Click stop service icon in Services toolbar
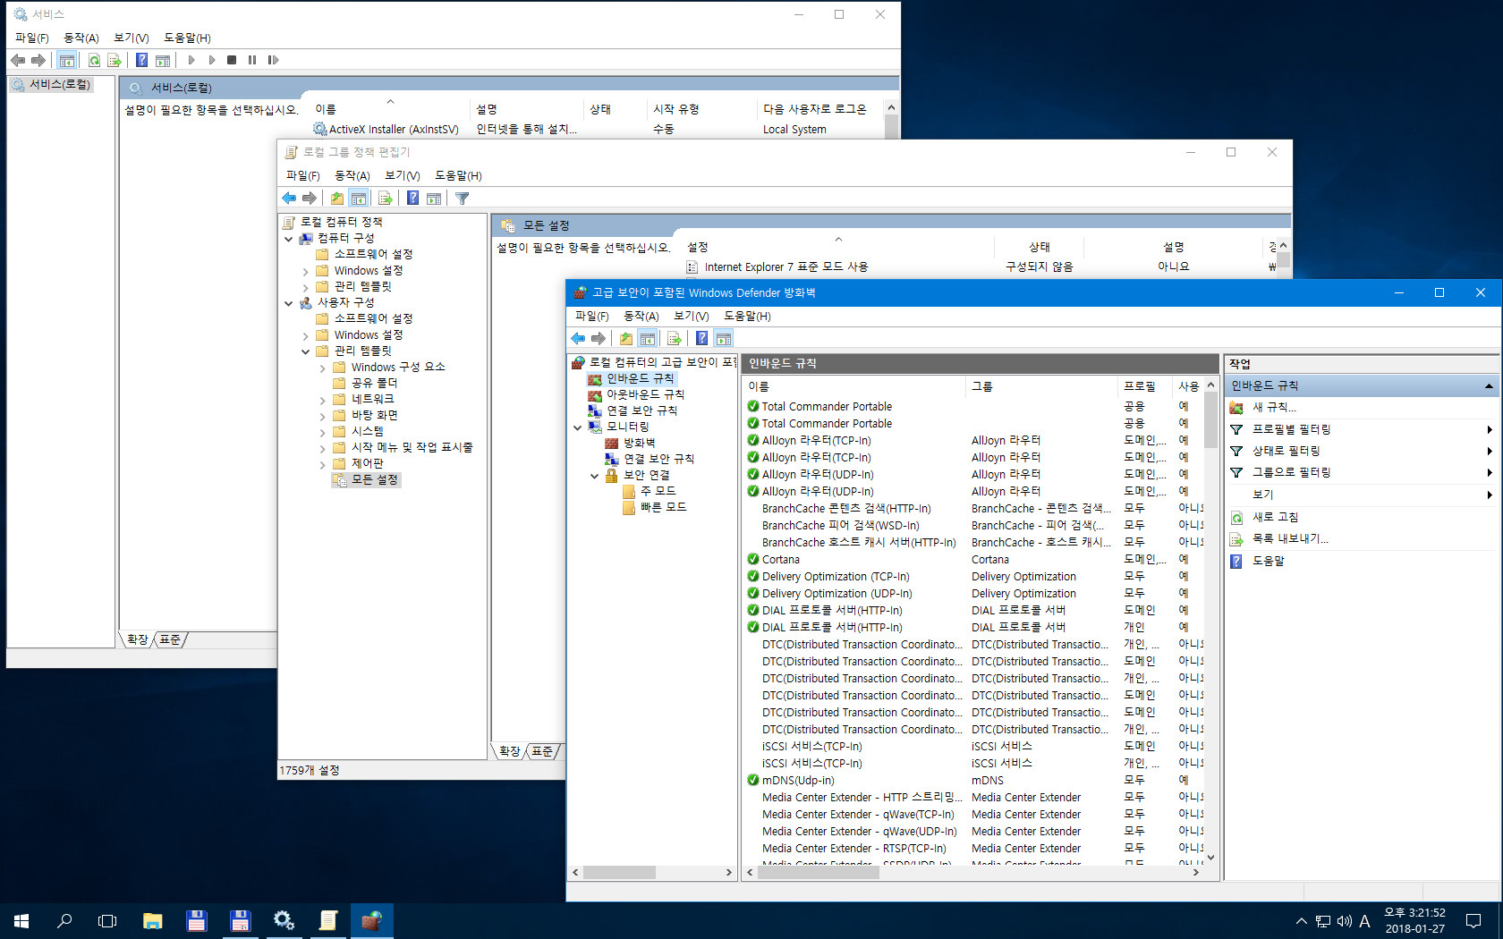 click(232, 60)
